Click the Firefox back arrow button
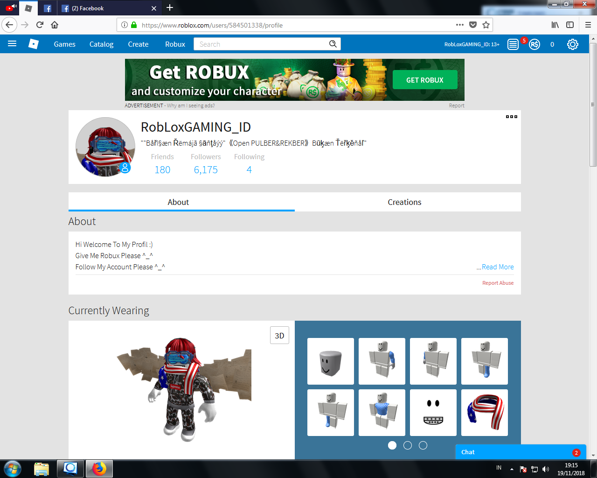This screenshot has height=478, width=597. pyautogui.click(x=9, y=25)
